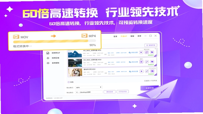Play the 蛋挞的日常.MOV converted video
This screenshot has height=114, width=203.
tap(141, 71)
